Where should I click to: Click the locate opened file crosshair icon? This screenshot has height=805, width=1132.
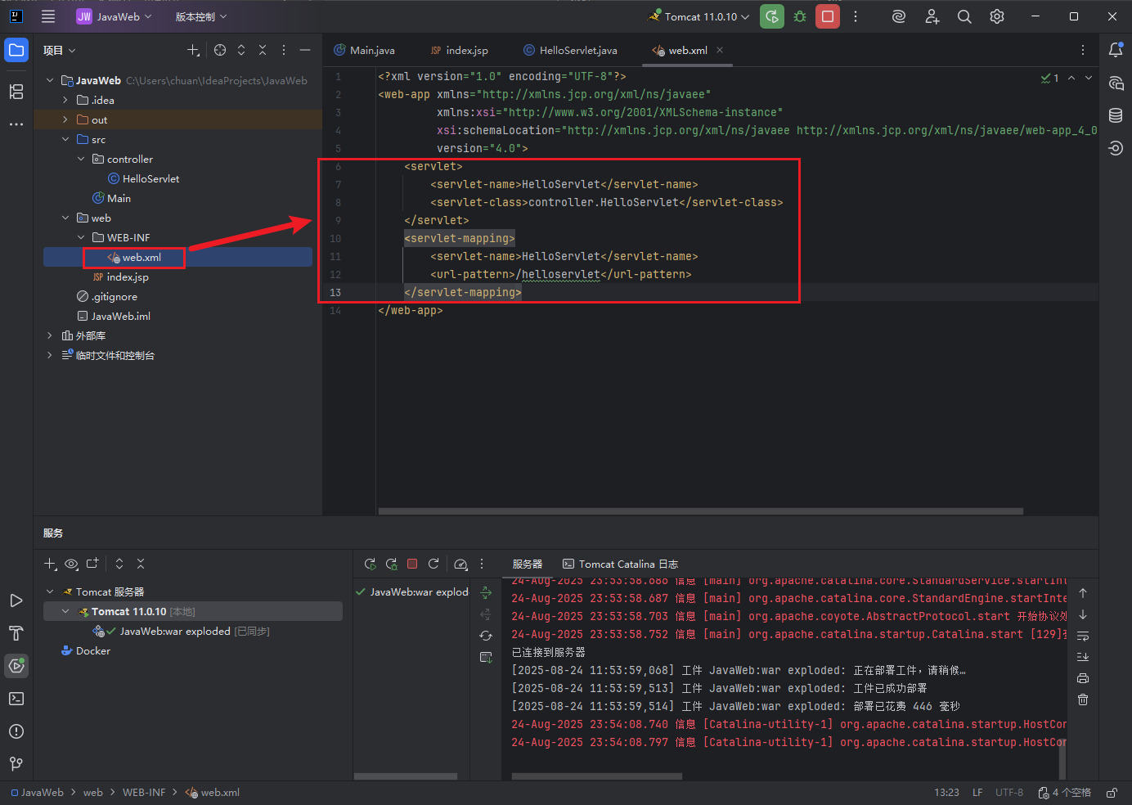click(x=220, y=50)
